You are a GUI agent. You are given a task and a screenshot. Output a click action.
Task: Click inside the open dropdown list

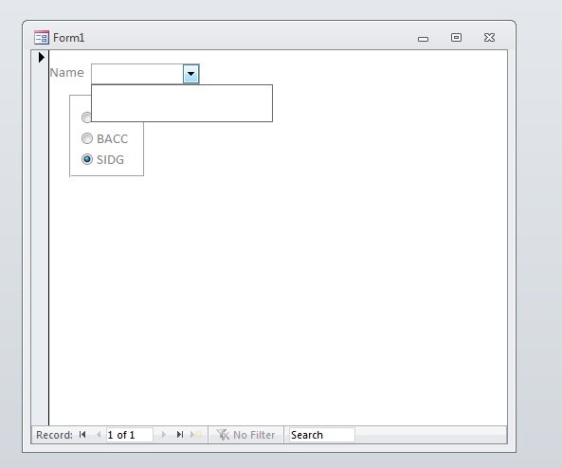point(182,103)
